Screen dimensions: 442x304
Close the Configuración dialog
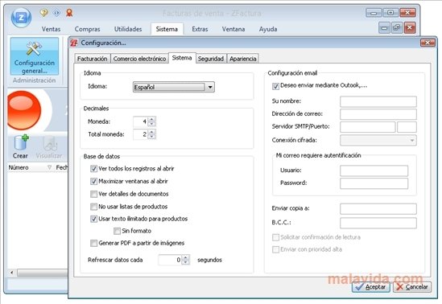(x=428, y=43)
